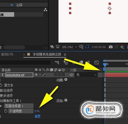Open the parent dropdown showing 无
This screenshot has width=128, height=124.
click(86, 75)
